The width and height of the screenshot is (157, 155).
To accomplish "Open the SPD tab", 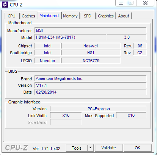I will tap(88, 16).
